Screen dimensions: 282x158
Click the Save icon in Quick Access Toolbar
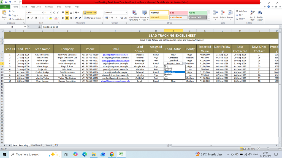[6, 2]
